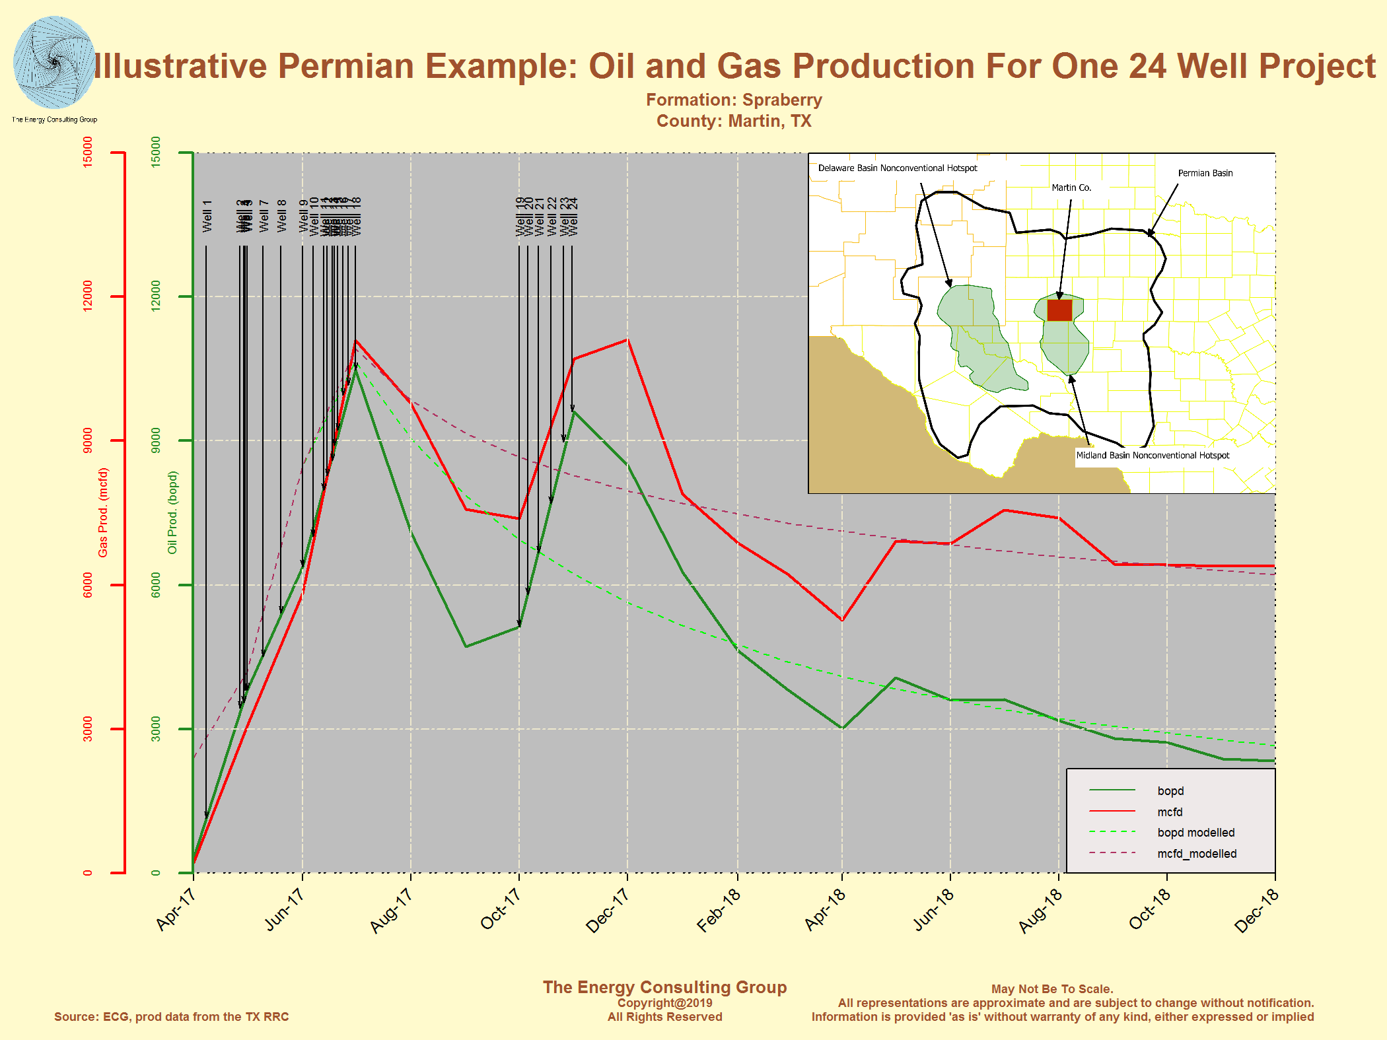Click the 'bopd' legend entry
Screen dimensions: 1387x1040
point(1170,791)
